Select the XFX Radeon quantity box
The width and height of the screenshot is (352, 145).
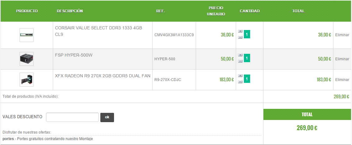point(247,79)
